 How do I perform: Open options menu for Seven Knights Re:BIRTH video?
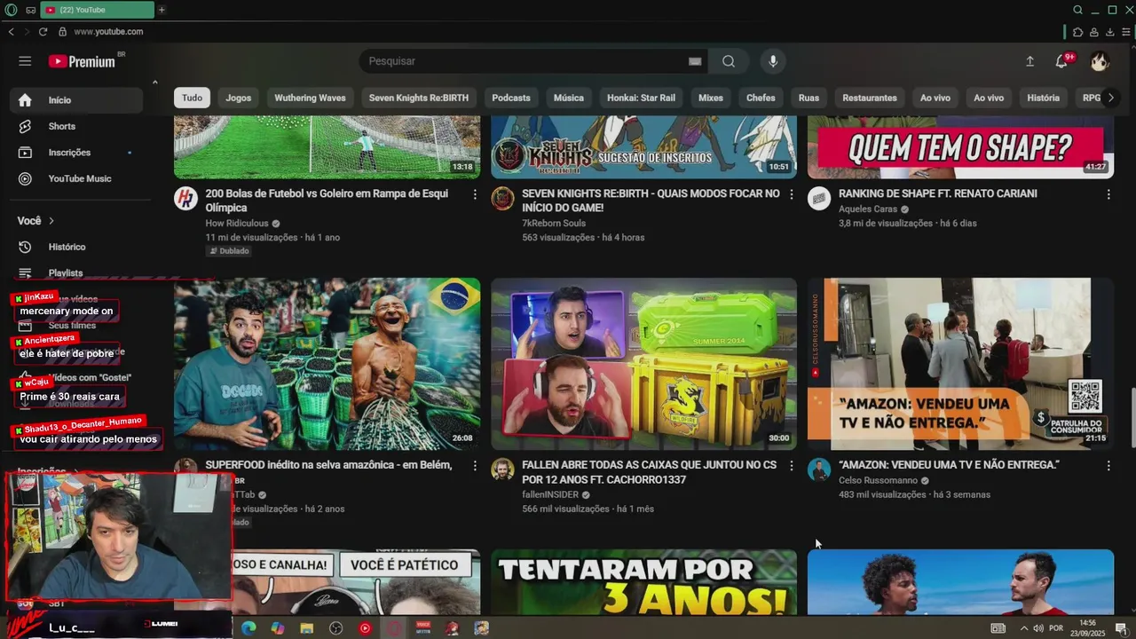(792, 193)
